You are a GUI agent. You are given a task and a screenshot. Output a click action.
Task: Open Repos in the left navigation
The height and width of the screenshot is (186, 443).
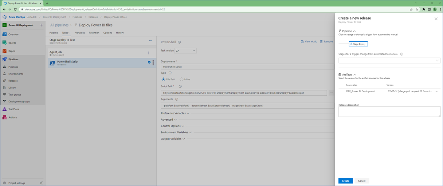tap(12, 51)
